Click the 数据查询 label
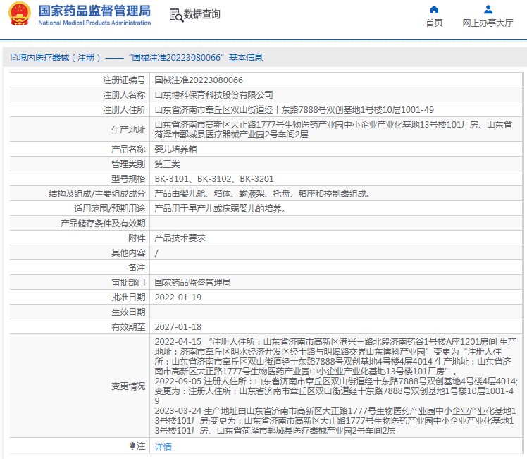 pyautogui.click(x=201, y=14)
